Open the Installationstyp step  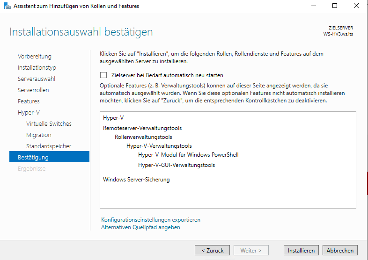point(37,67)
